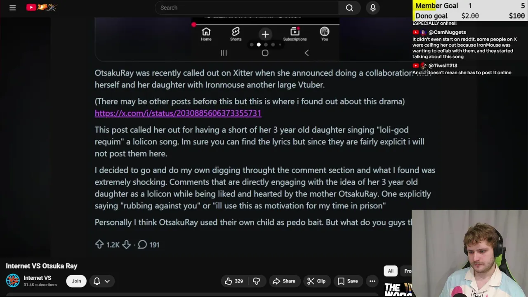This screenshot has height=297, width=528.
Task: Open the notification bell dropdown
Action: 101,281
